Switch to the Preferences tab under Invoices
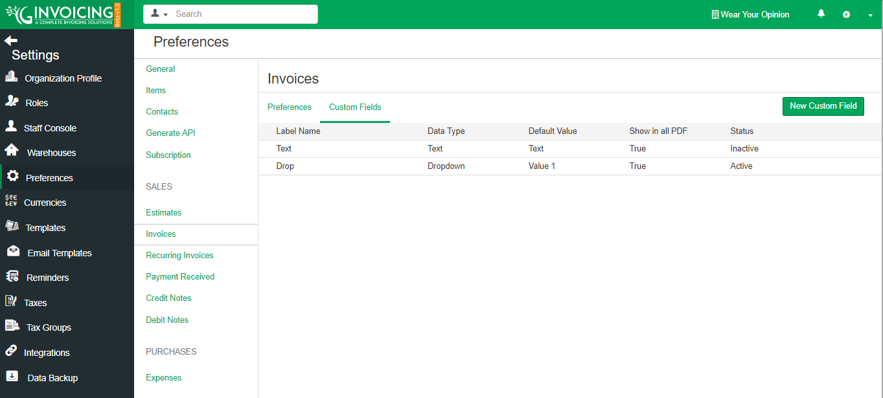This screenshot has height=398, width=883. click(x=290, y=107)
